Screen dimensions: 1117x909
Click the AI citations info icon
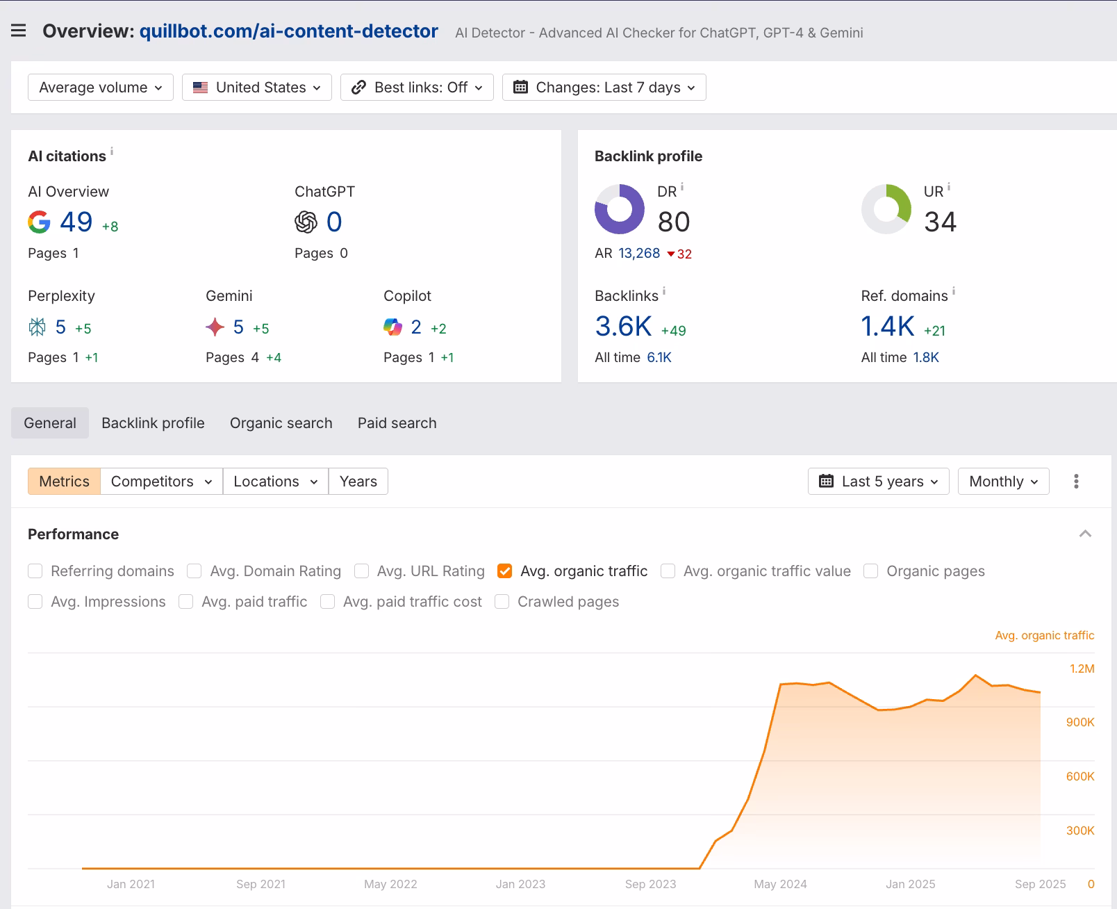coord(112,150)
